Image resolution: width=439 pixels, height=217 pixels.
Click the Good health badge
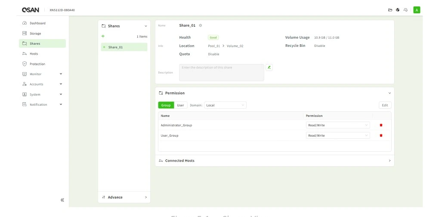[213, 37]
